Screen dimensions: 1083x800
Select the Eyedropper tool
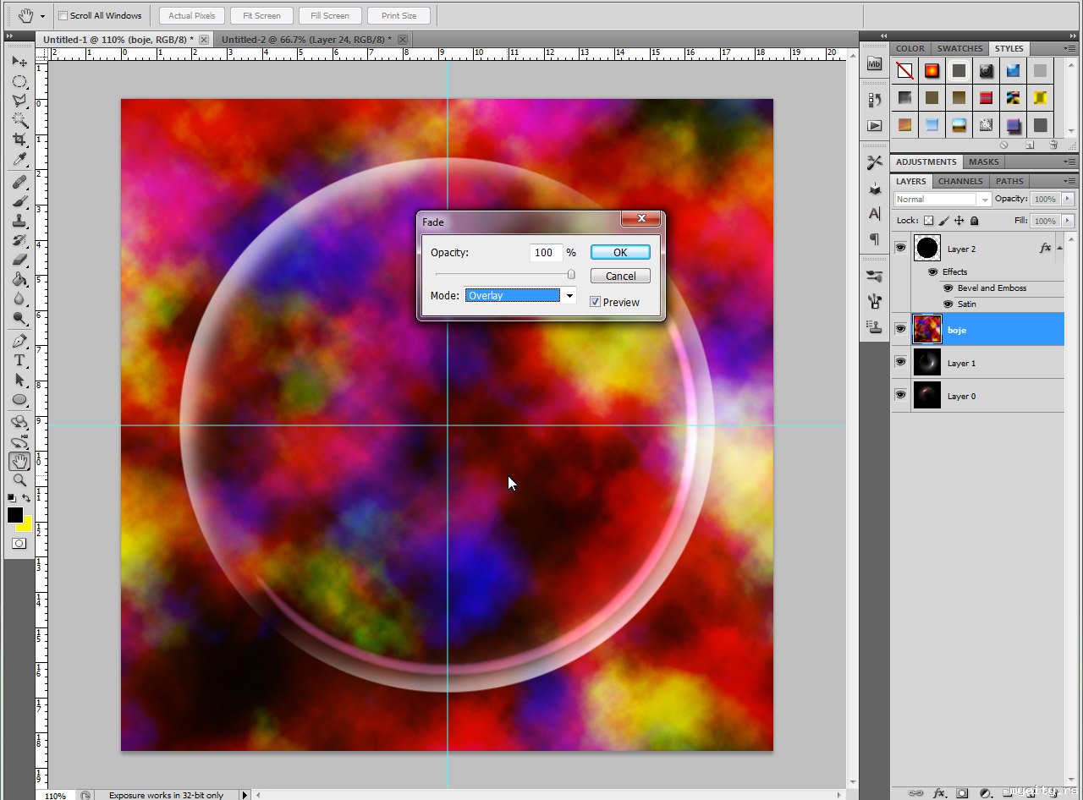19,160
